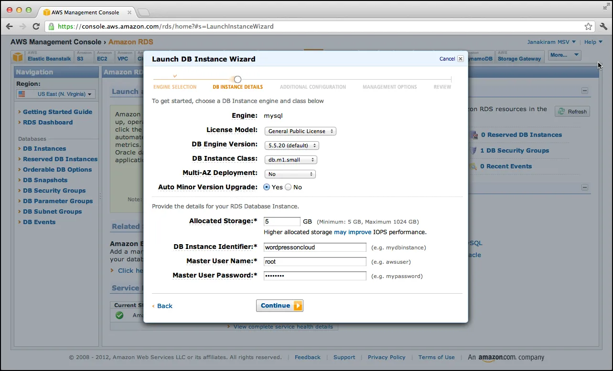Click View complete service health details

pyautogui.click(x=283, y=327)
